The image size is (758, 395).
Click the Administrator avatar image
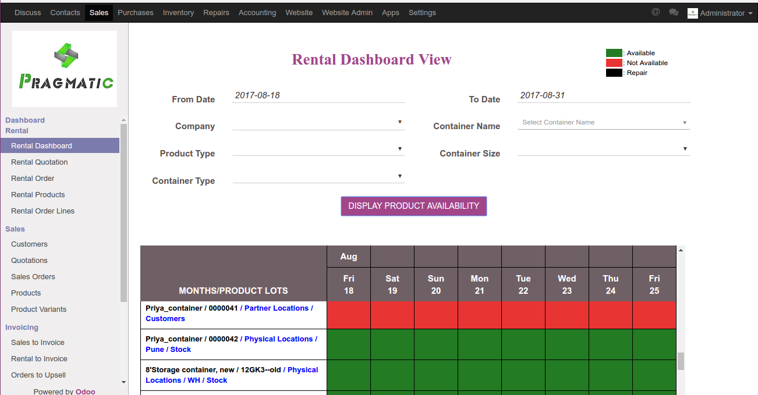click(x=692, y=13)
